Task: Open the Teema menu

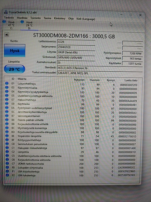Action: click(47, 18)
